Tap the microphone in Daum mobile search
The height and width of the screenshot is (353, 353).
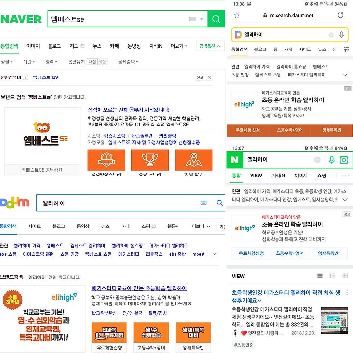(341, 35)
